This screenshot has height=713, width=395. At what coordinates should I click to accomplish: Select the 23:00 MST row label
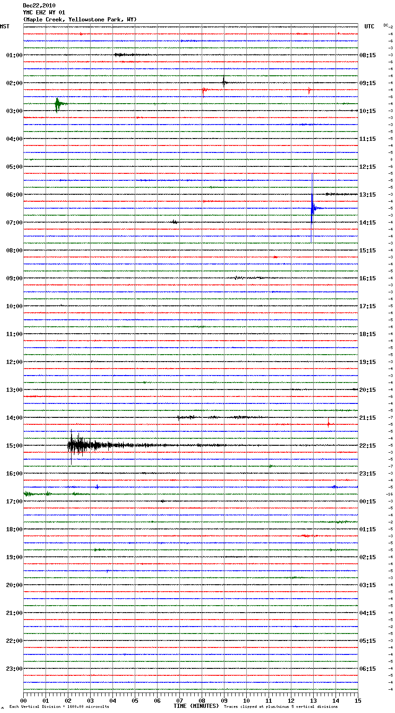click(x=14, y=669)
